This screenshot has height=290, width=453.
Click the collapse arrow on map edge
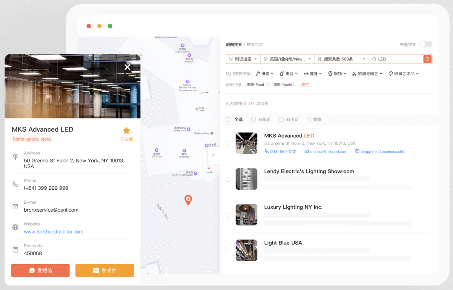213,155
